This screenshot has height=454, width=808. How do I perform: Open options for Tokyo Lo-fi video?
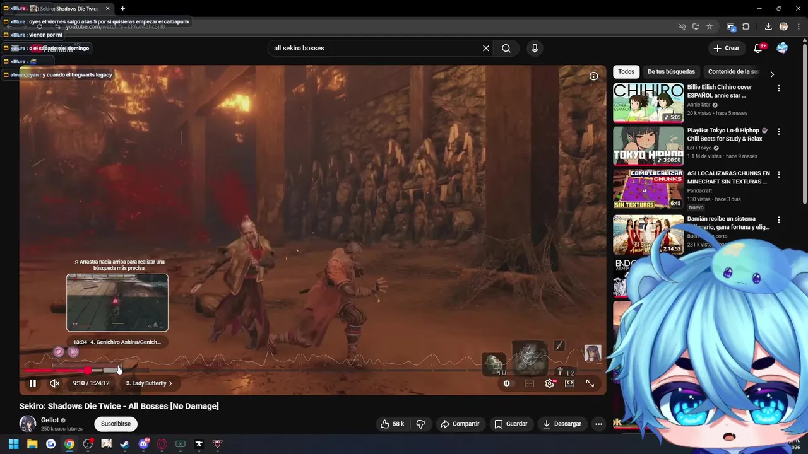[778, 132]
